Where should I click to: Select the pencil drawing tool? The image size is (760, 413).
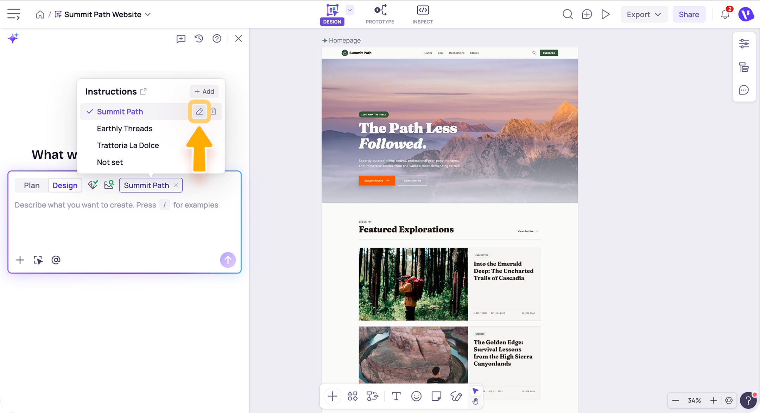(x=456, y=396)
